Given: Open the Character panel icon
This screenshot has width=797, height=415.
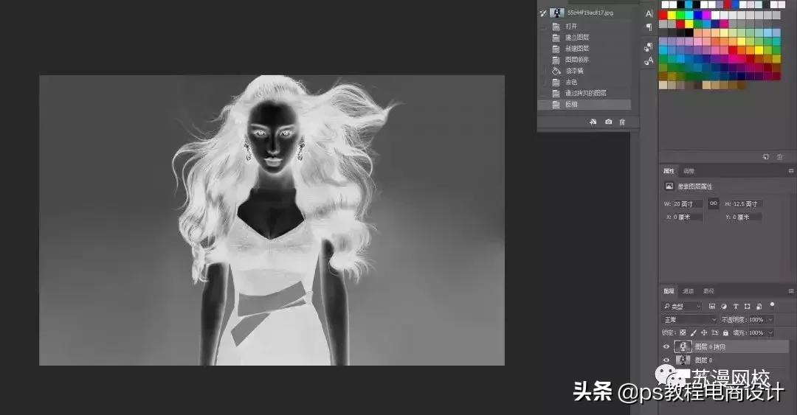Looking at the screenshot, I should click(649, 14).
